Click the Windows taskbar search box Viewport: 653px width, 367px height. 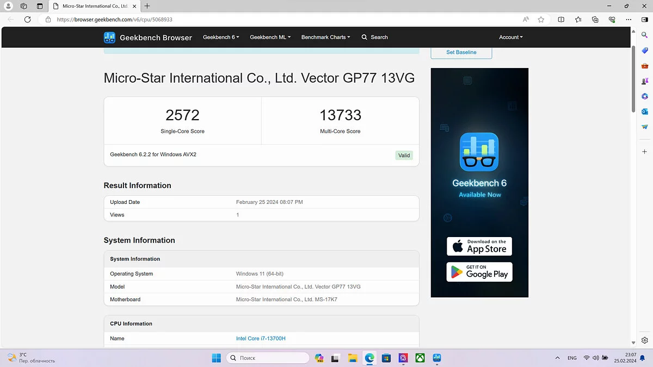point(268,358)
